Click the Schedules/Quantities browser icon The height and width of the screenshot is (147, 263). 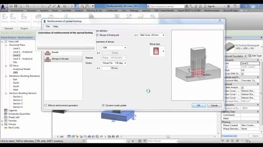click(x=6, y=114)
